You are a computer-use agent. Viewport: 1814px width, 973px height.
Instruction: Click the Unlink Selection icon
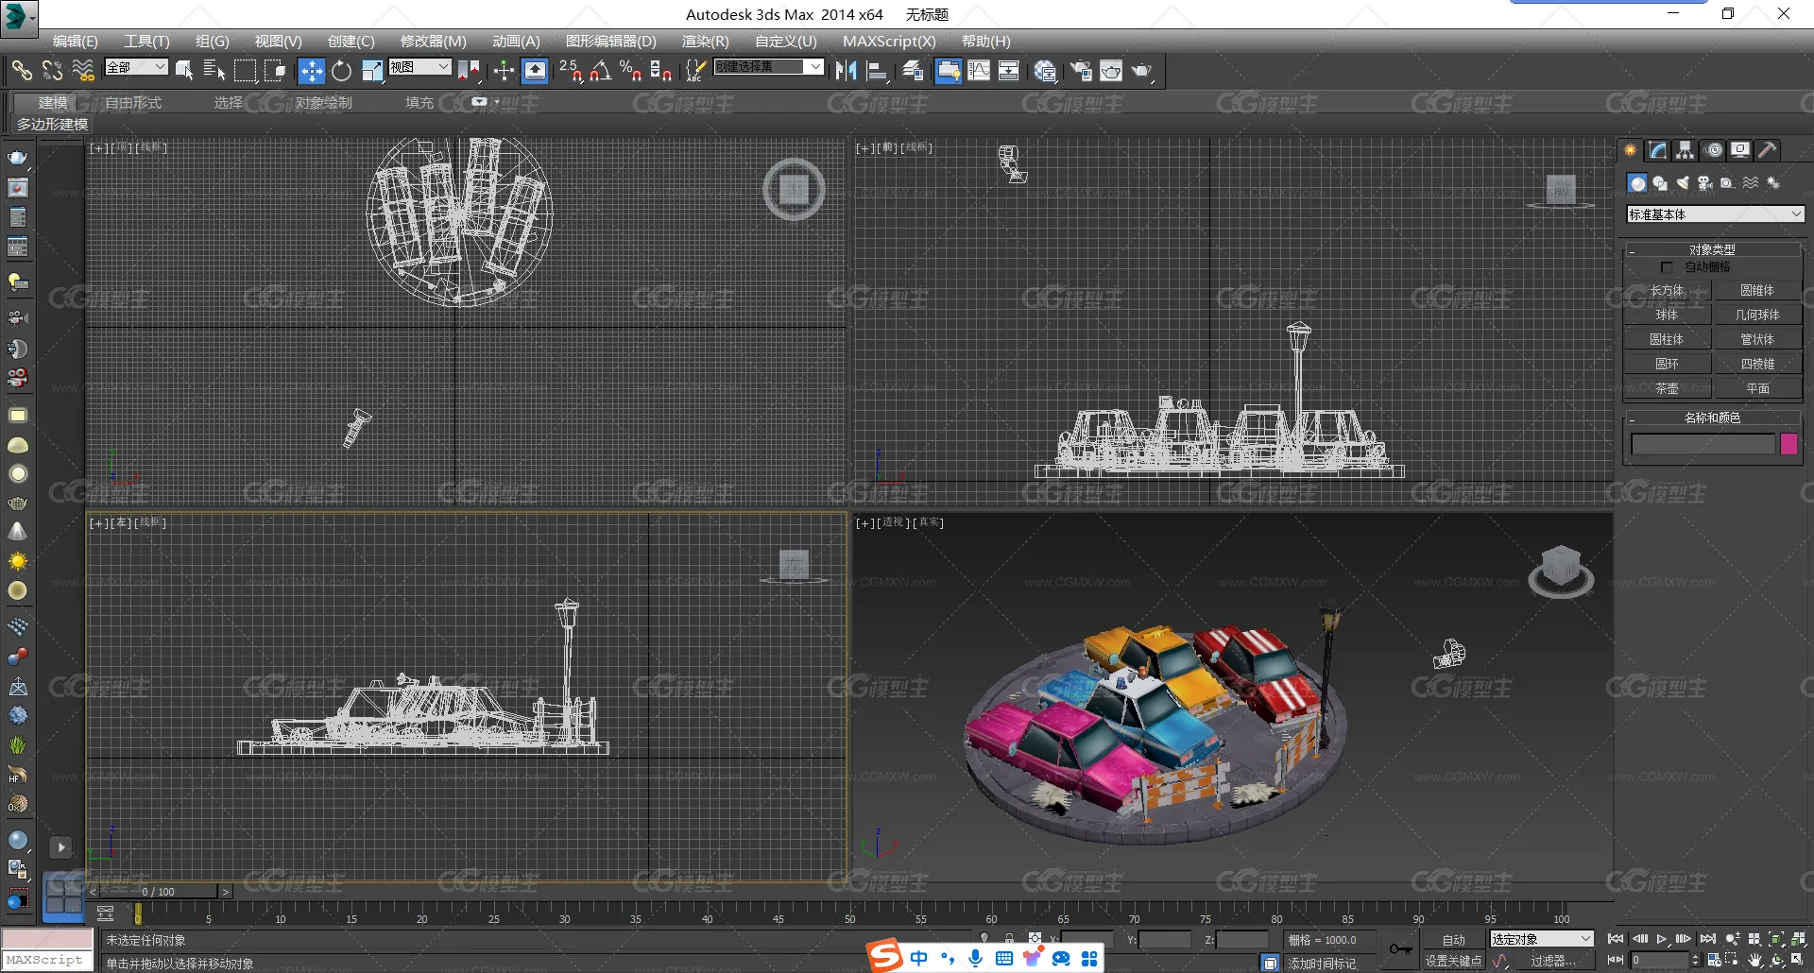(x=53, y=70)
